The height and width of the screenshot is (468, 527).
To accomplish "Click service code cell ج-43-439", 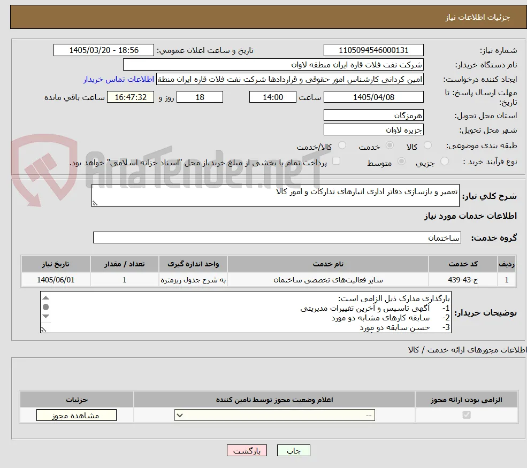I will pos(463,280).
